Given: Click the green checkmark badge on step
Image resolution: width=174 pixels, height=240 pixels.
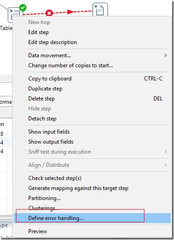Looking at the screenshot, I should pyautogui.click(x=23, y=8).
